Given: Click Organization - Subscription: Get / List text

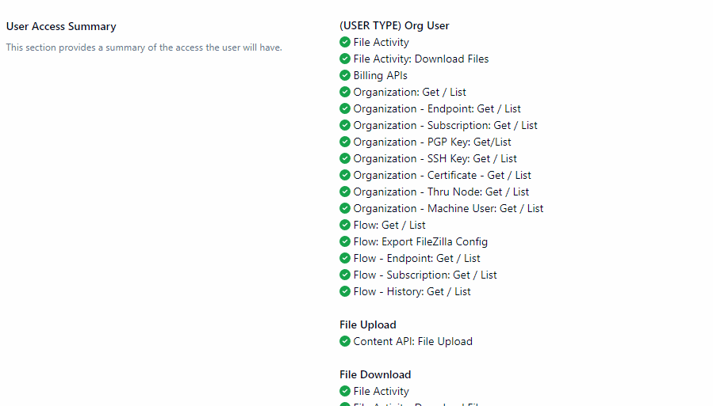Looking at the screenshot, I should 445,126.
